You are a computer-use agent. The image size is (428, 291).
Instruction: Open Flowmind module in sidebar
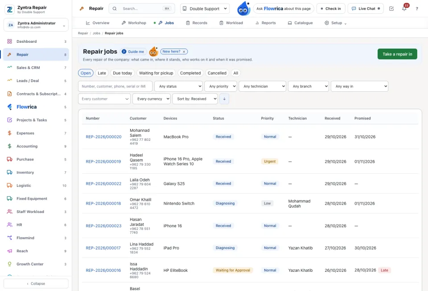[36, 238]
